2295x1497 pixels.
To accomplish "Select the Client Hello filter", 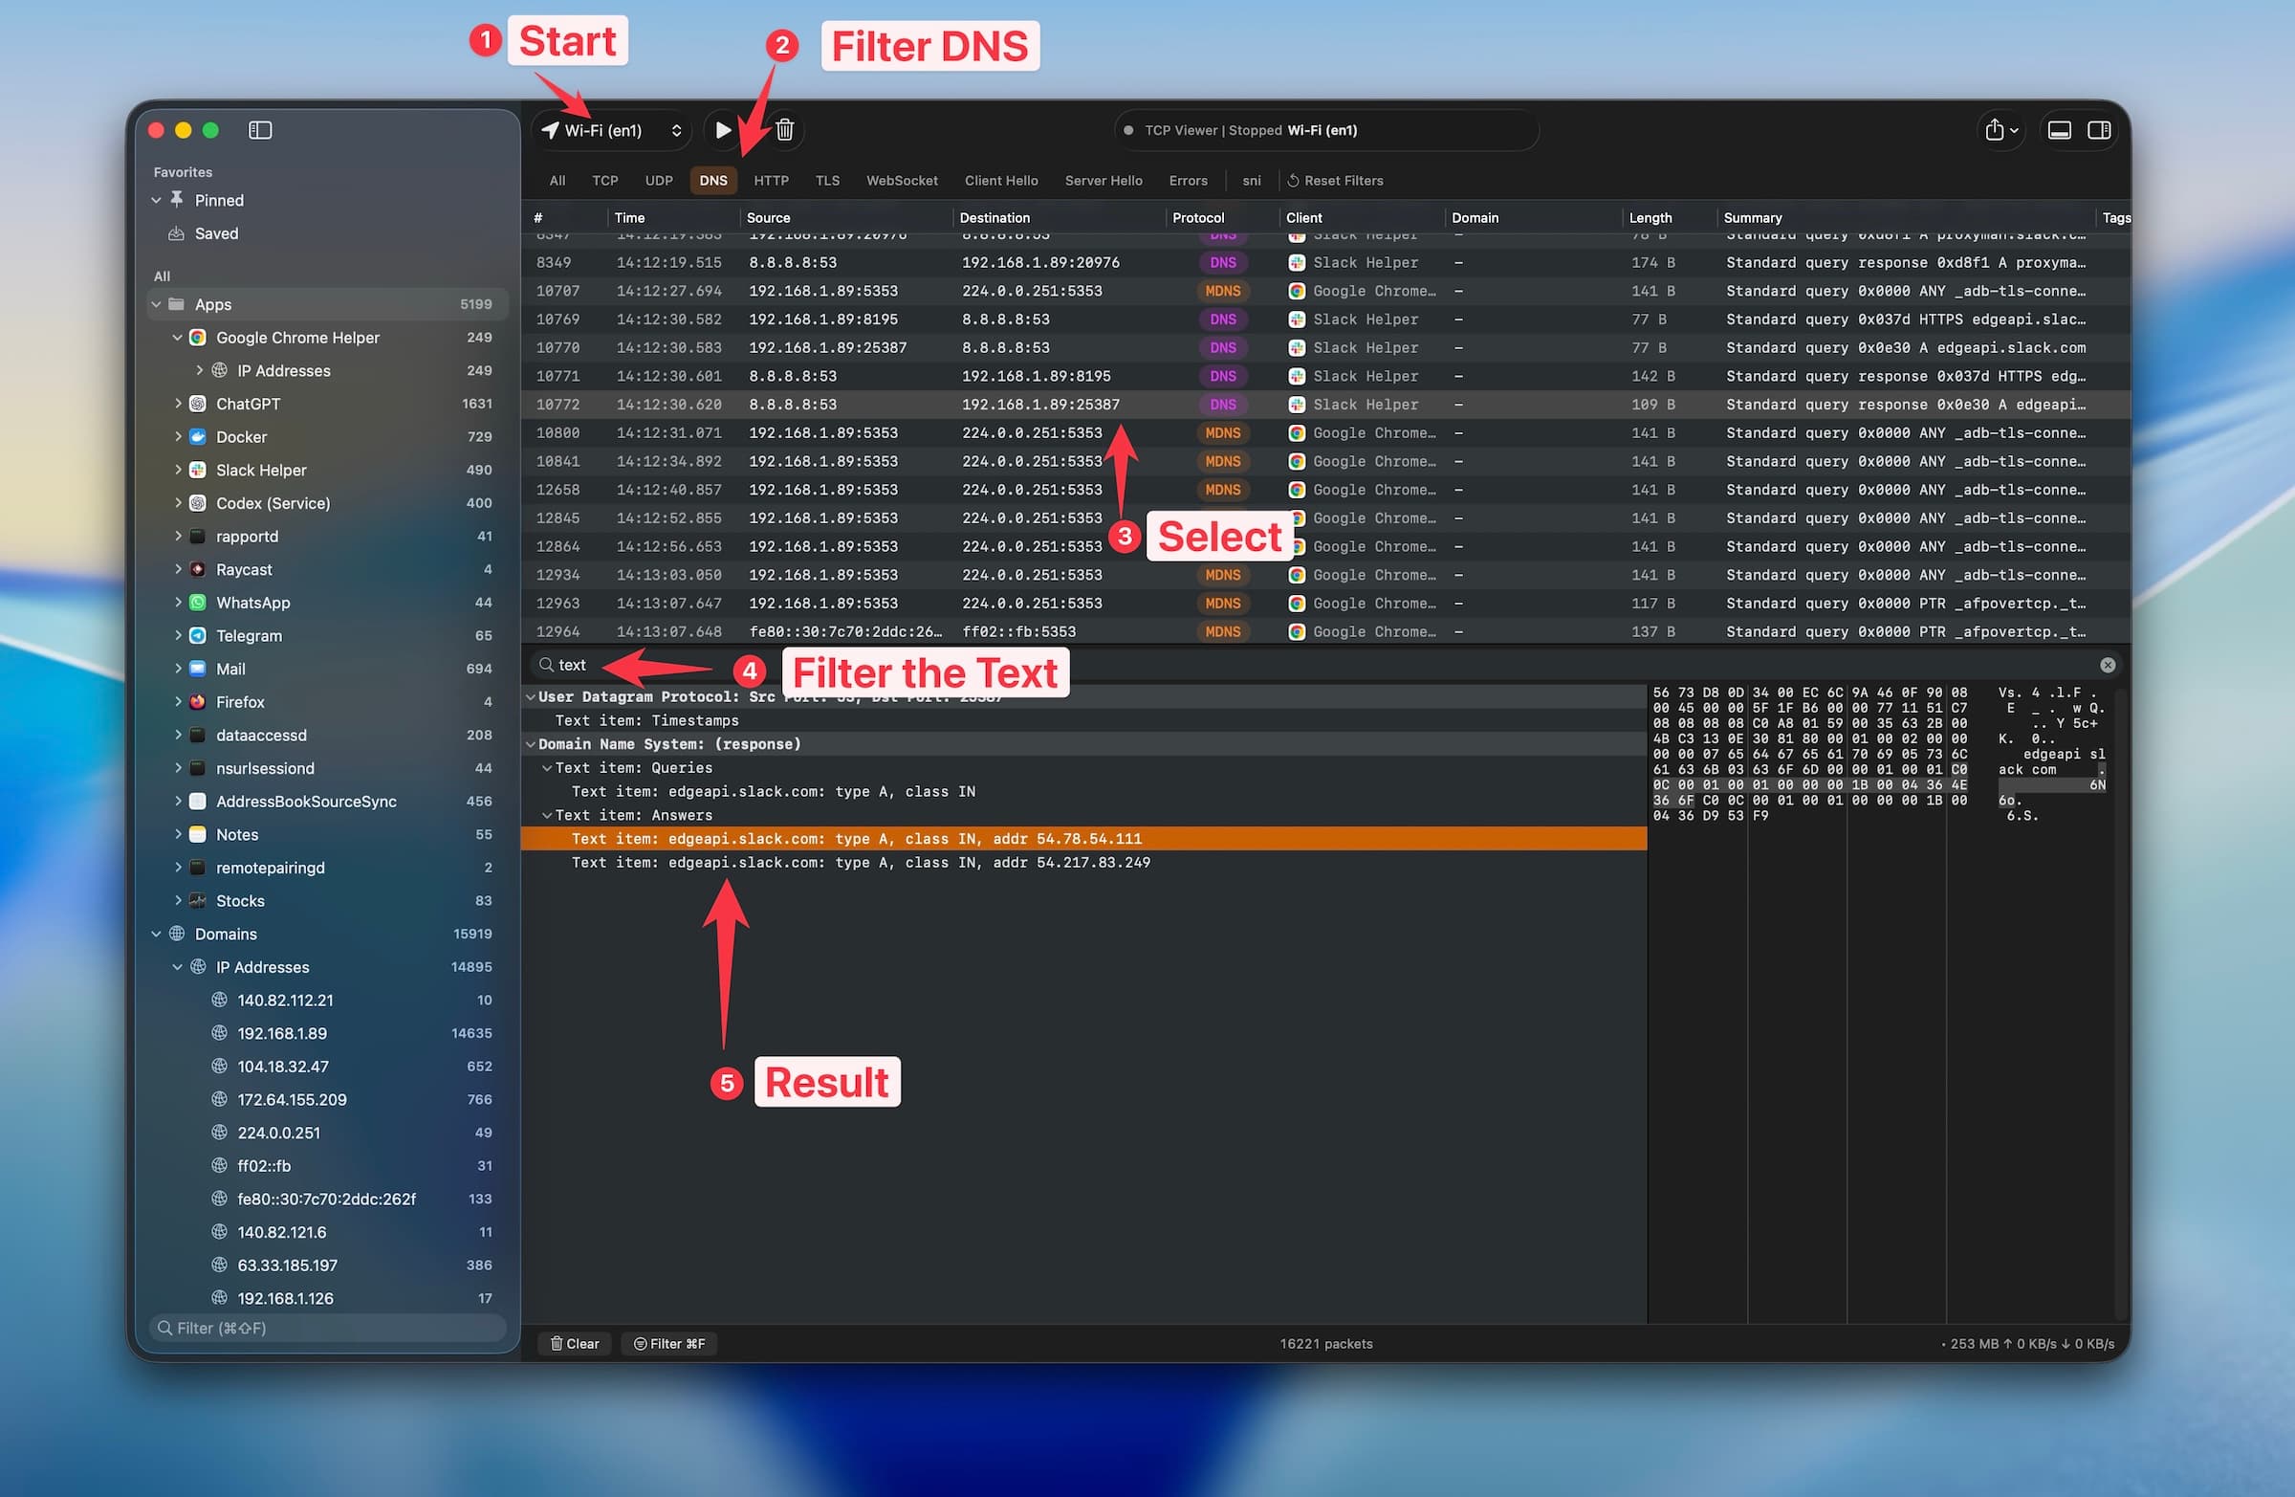I will pos(1001,181).
